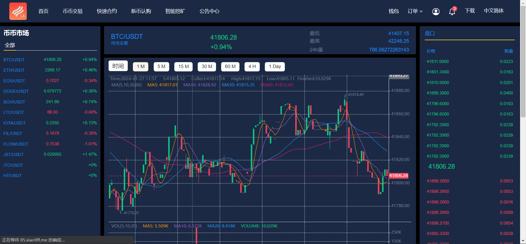Open 公告中心 announcement center
This screenshot has width=526, height=244.
click(209, 11)
